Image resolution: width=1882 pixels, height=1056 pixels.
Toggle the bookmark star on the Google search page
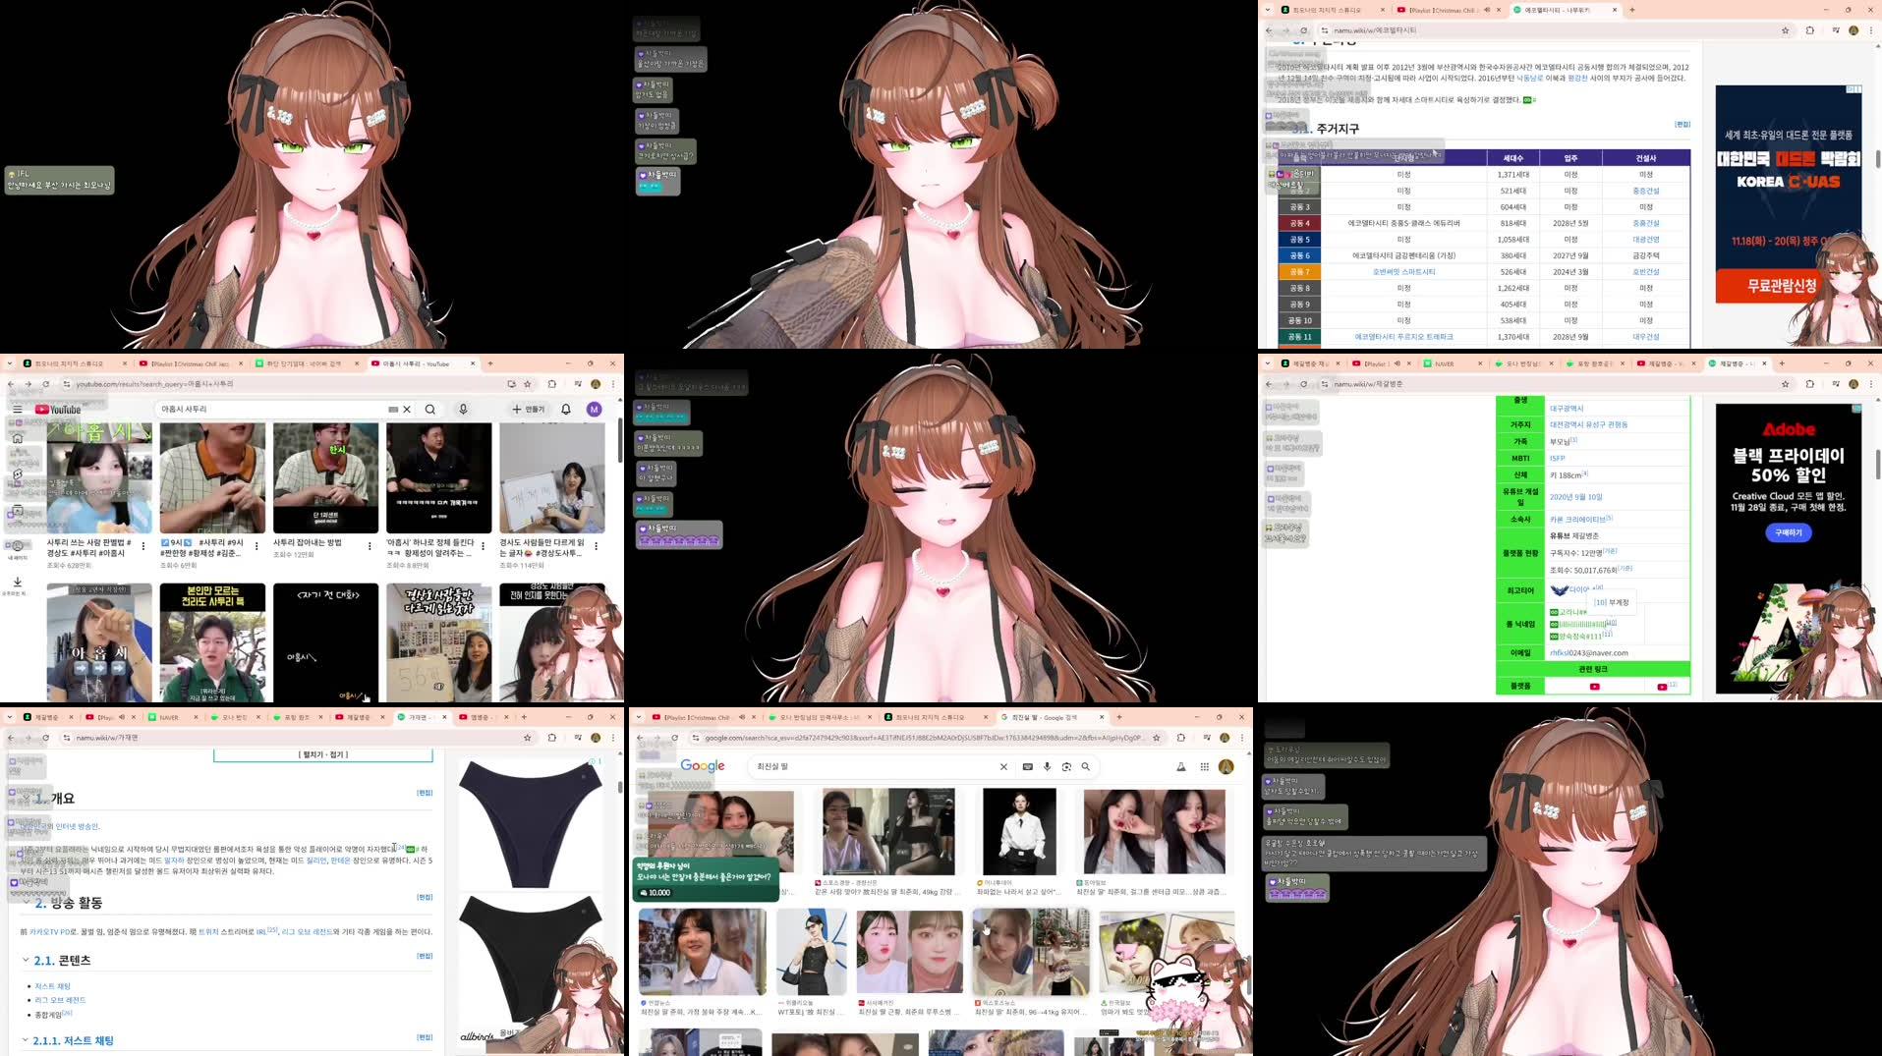coord(1157,740)
